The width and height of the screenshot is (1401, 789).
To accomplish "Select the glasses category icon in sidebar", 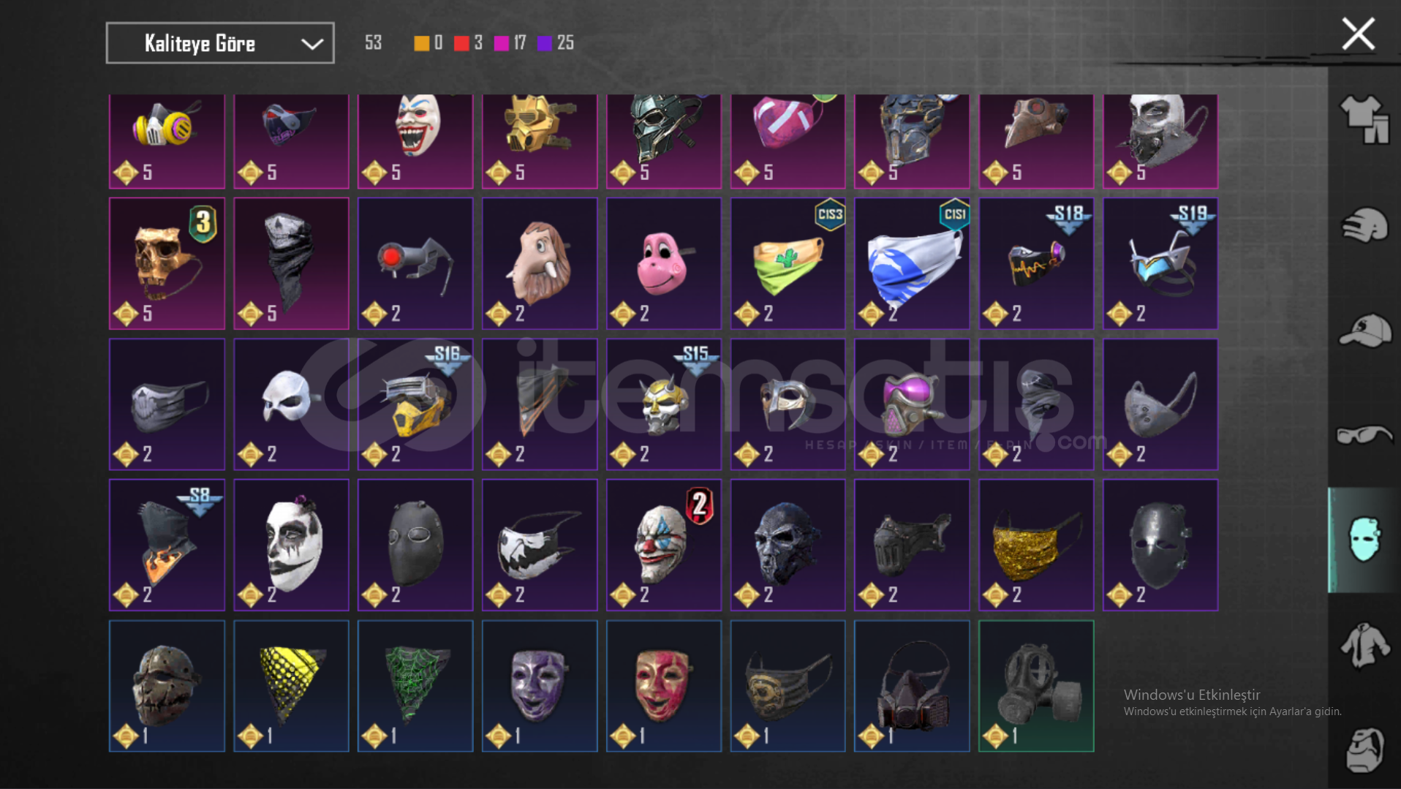I will point(1364,435).
